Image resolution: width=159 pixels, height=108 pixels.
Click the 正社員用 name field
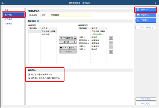(70, 15)
